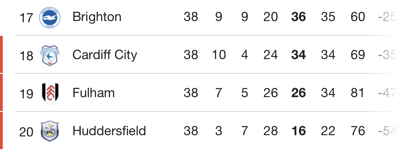Select Cardiff City's bold 34 points value
397x163 pixels.
298,55
